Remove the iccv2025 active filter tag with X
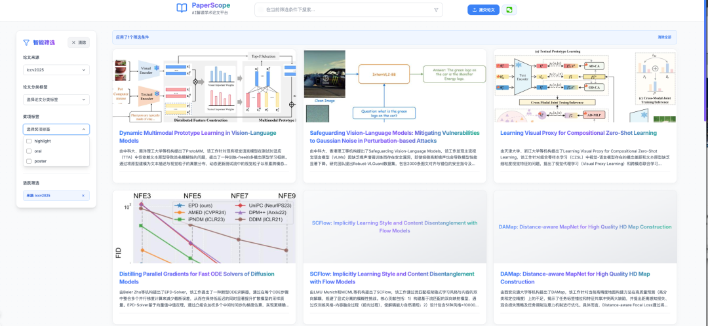 83,195
